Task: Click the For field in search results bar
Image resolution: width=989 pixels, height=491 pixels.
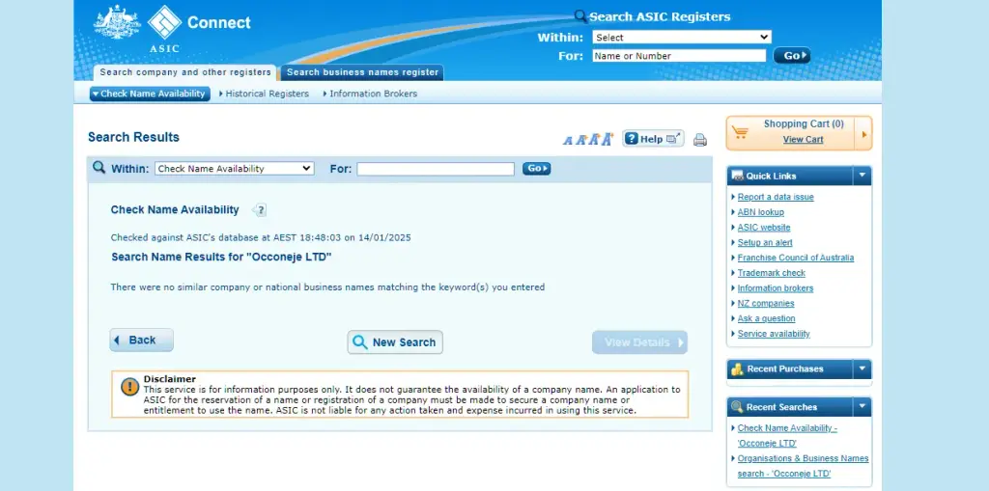Action: [x=436, y=169]
